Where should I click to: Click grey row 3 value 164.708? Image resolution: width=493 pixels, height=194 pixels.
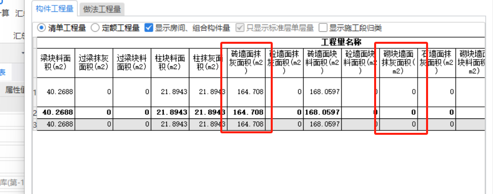point(246,124)
